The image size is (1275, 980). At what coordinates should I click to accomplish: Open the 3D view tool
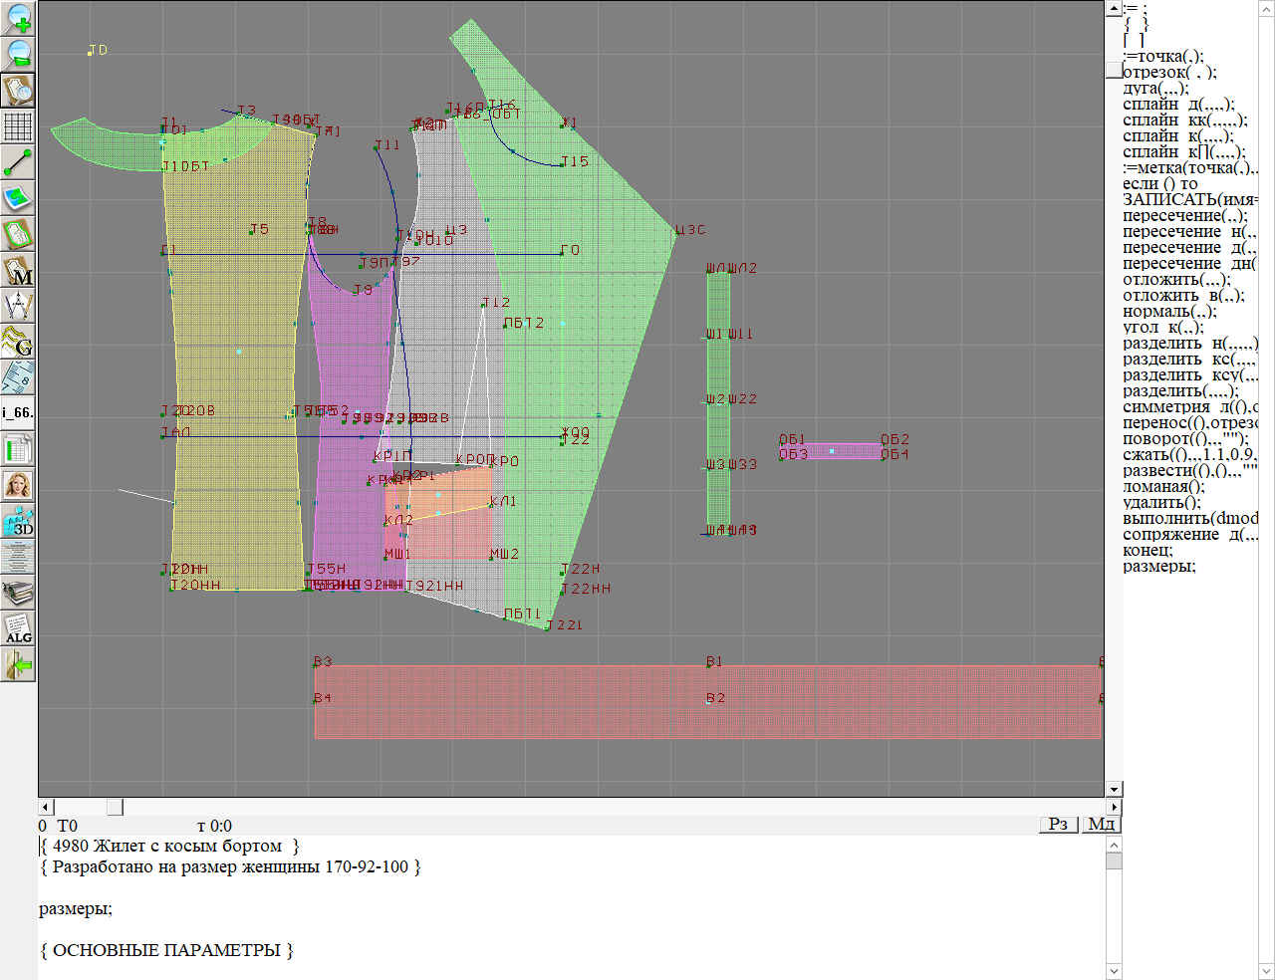pyautogui.click(x=19, y=521)
